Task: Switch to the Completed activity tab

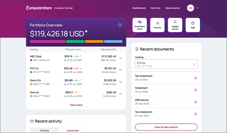Action: click(x=73, y=130)
